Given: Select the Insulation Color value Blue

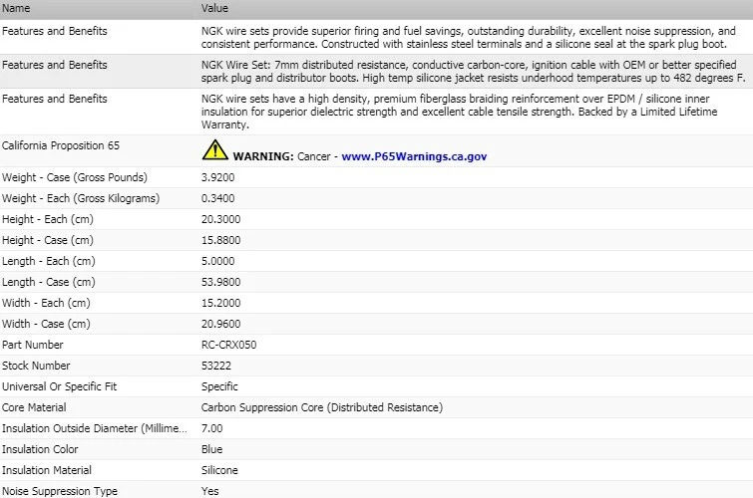Looking at the screenshot, I should 211,449.
